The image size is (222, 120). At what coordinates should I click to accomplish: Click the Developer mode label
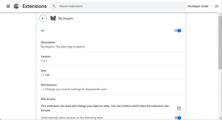198,6
